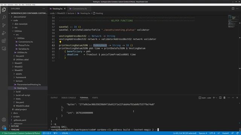This screenshot has width=241, height=135.
Task: Open terminal panel more actions ellipsis
Action: [x=229, y=97]
